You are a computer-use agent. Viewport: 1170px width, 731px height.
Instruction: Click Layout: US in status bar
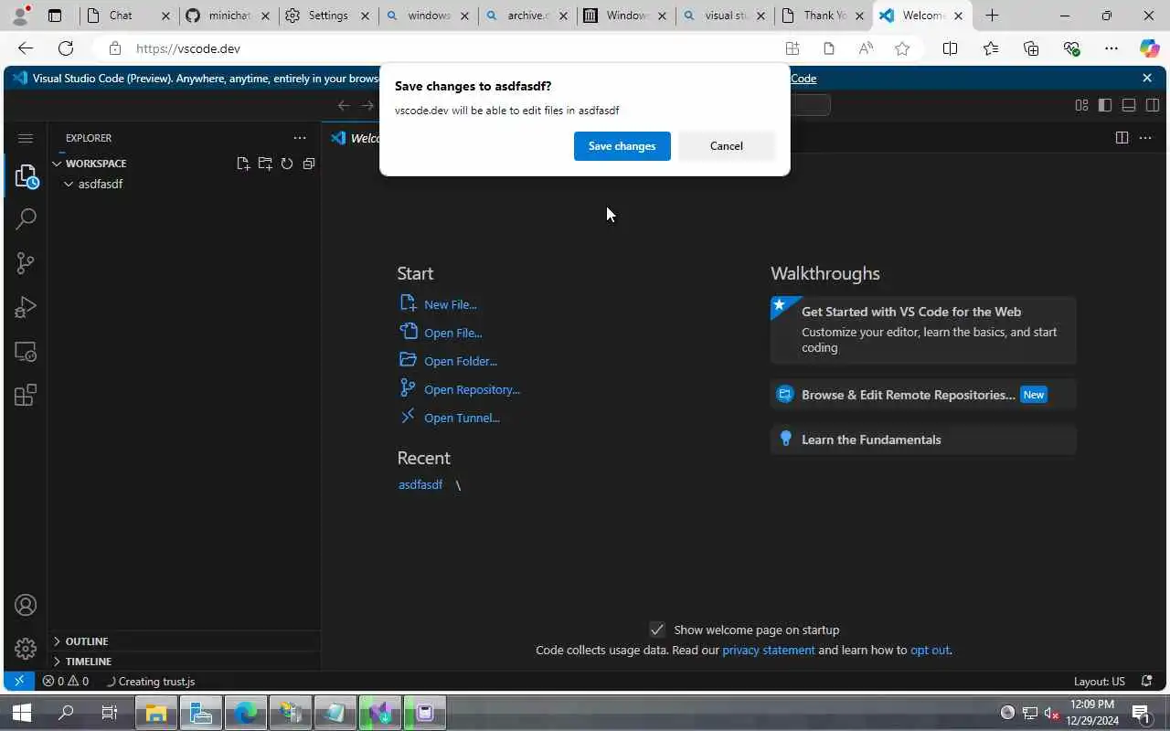(x=1099, y=681)
